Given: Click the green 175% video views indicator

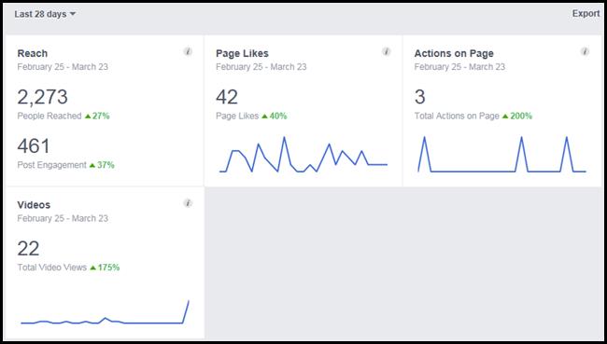Looking at the screenshot, I should coord(105,268).
